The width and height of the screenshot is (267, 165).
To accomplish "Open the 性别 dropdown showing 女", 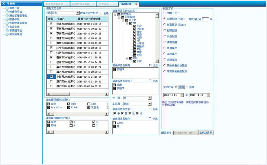I will pos(149,98).
